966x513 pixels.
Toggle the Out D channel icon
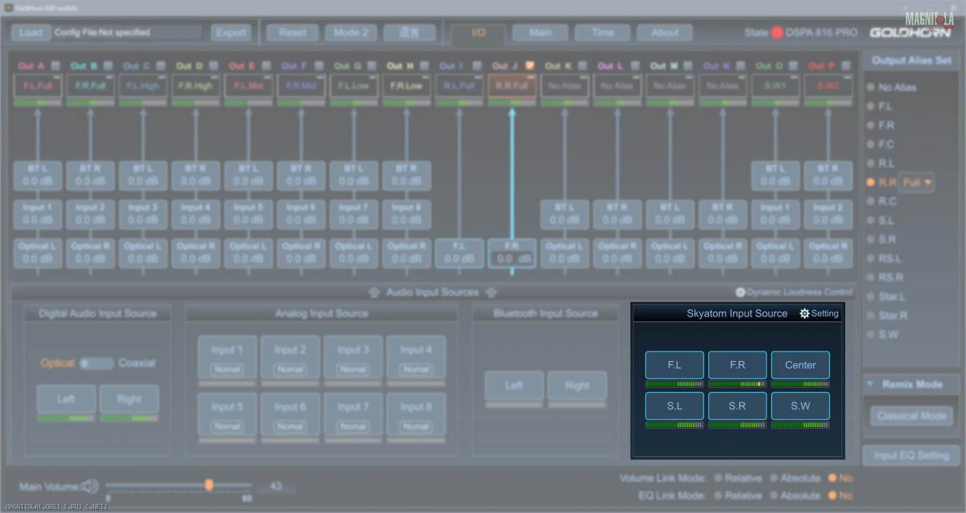[214, 65]
